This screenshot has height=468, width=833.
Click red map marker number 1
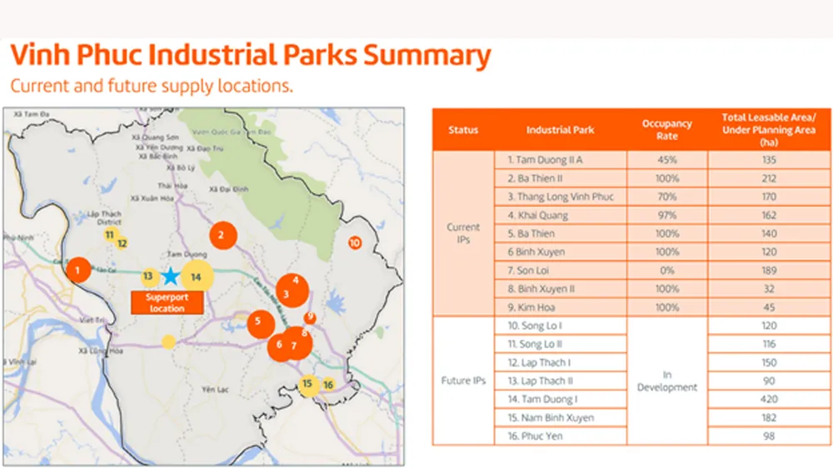78,269
